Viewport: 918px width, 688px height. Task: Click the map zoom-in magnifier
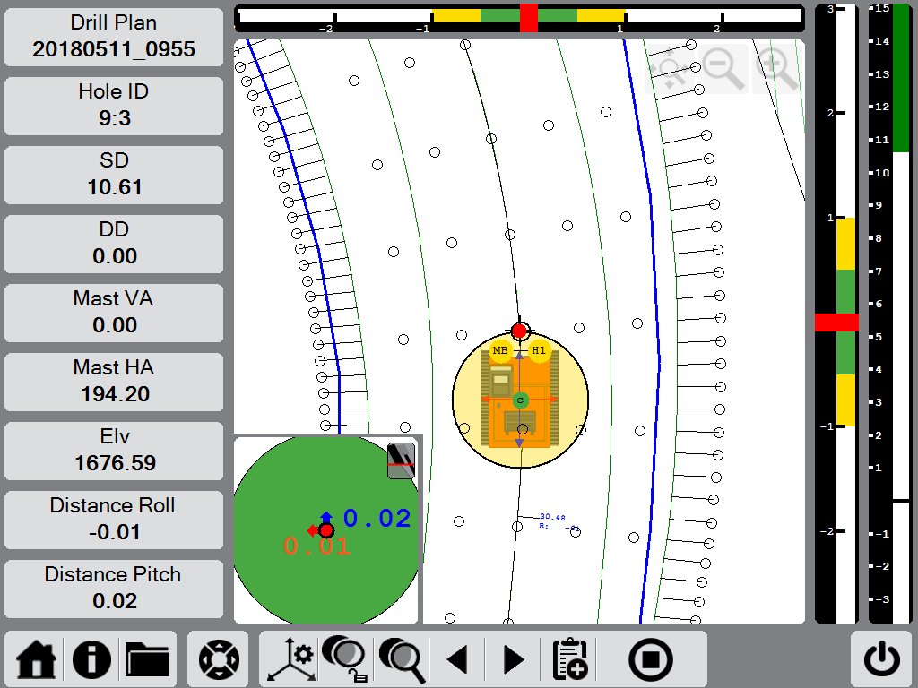tap(777, 69)
